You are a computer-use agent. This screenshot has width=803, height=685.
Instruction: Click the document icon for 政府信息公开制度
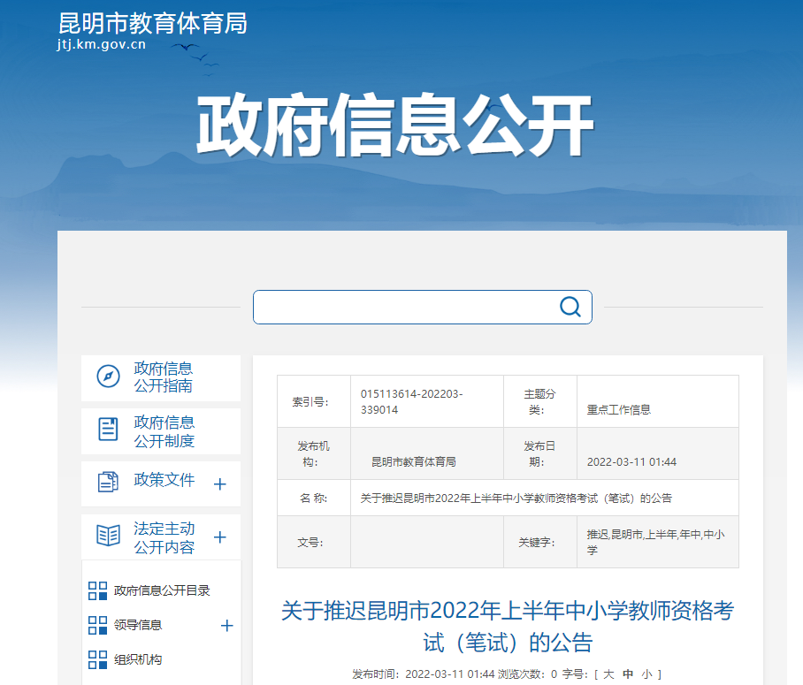[108, 430]
